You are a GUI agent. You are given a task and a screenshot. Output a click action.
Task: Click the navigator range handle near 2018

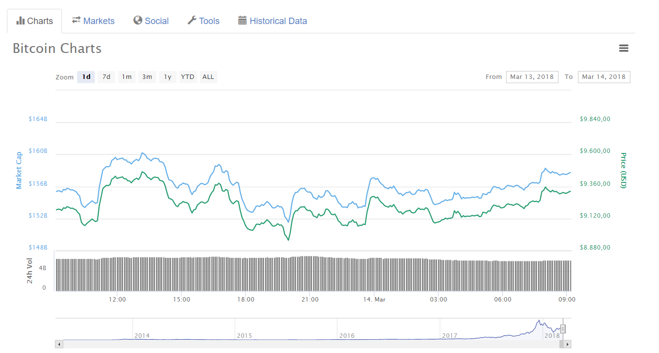563,329
